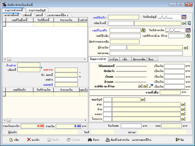Screen dimensions: 195x146
Task: Click upper grid horizontal scrollbar left arrow
Action: [x=5, y=59]
